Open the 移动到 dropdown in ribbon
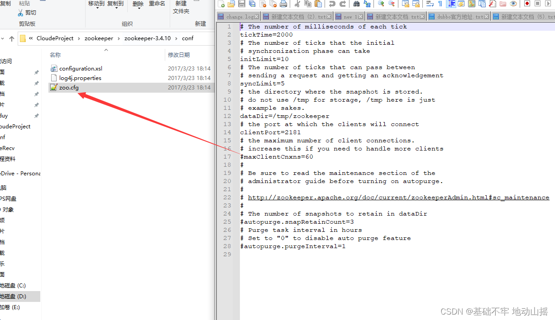The width and height of the screenshot is (555, 320). [96, 4]
